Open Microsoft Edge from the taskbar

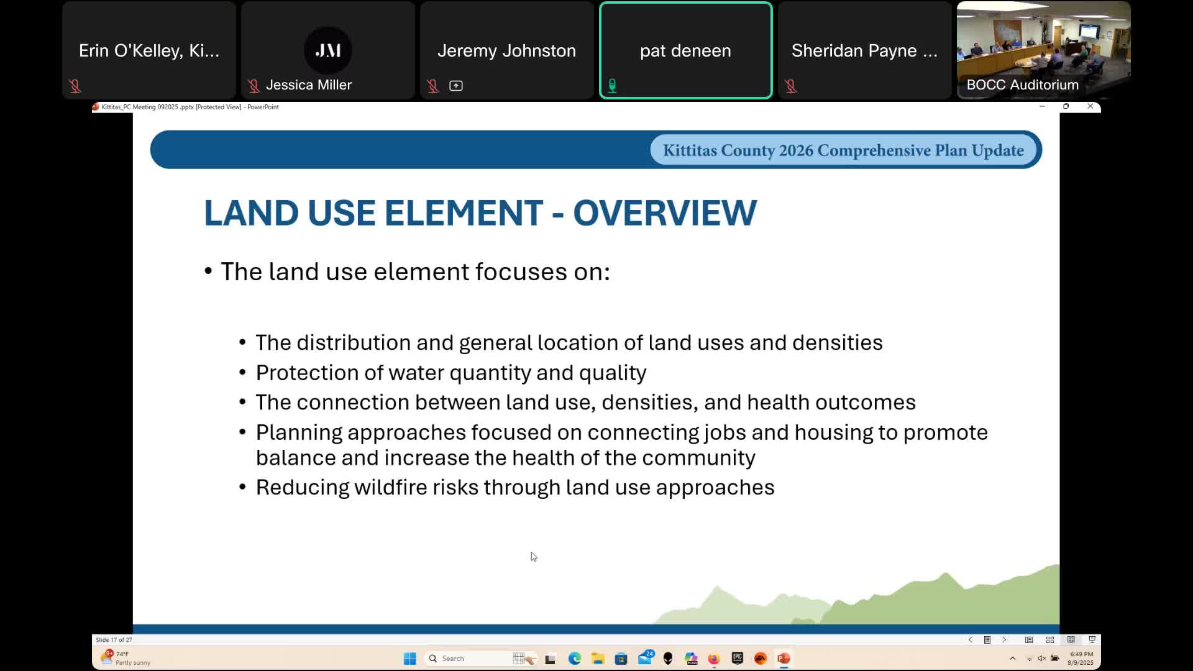tap(574, 659)
